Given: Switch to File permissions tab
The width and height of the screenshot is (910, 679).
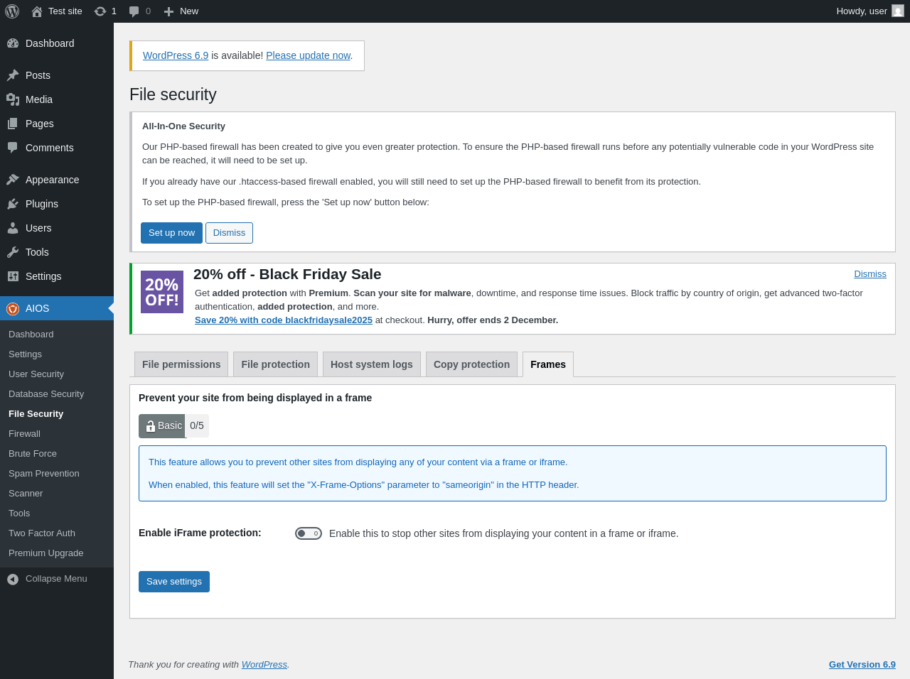Looking at the screenshot, I should tap(181, 364).
